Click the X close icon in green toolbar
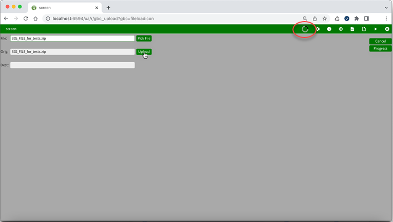Screen dimensions: 393x222 [x=387, y=29]
